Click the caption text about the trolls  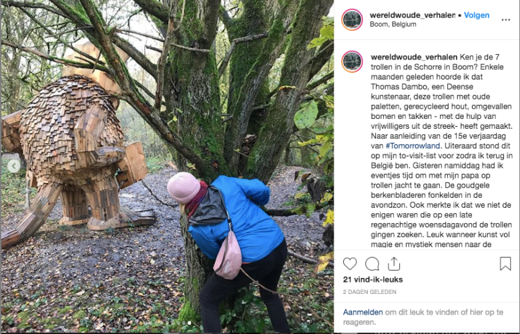(x=442, y=150)
